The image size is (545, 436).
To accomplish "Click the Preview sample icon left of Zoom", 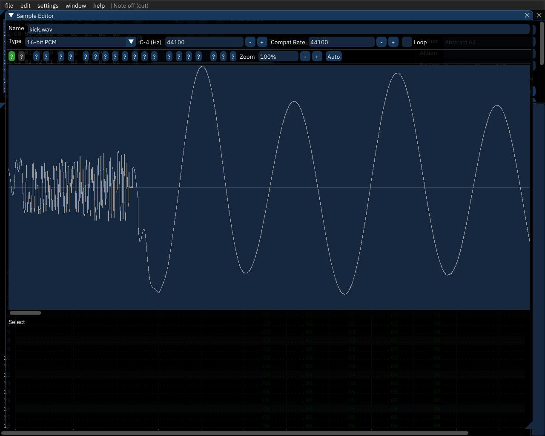I will click(213, 57).
